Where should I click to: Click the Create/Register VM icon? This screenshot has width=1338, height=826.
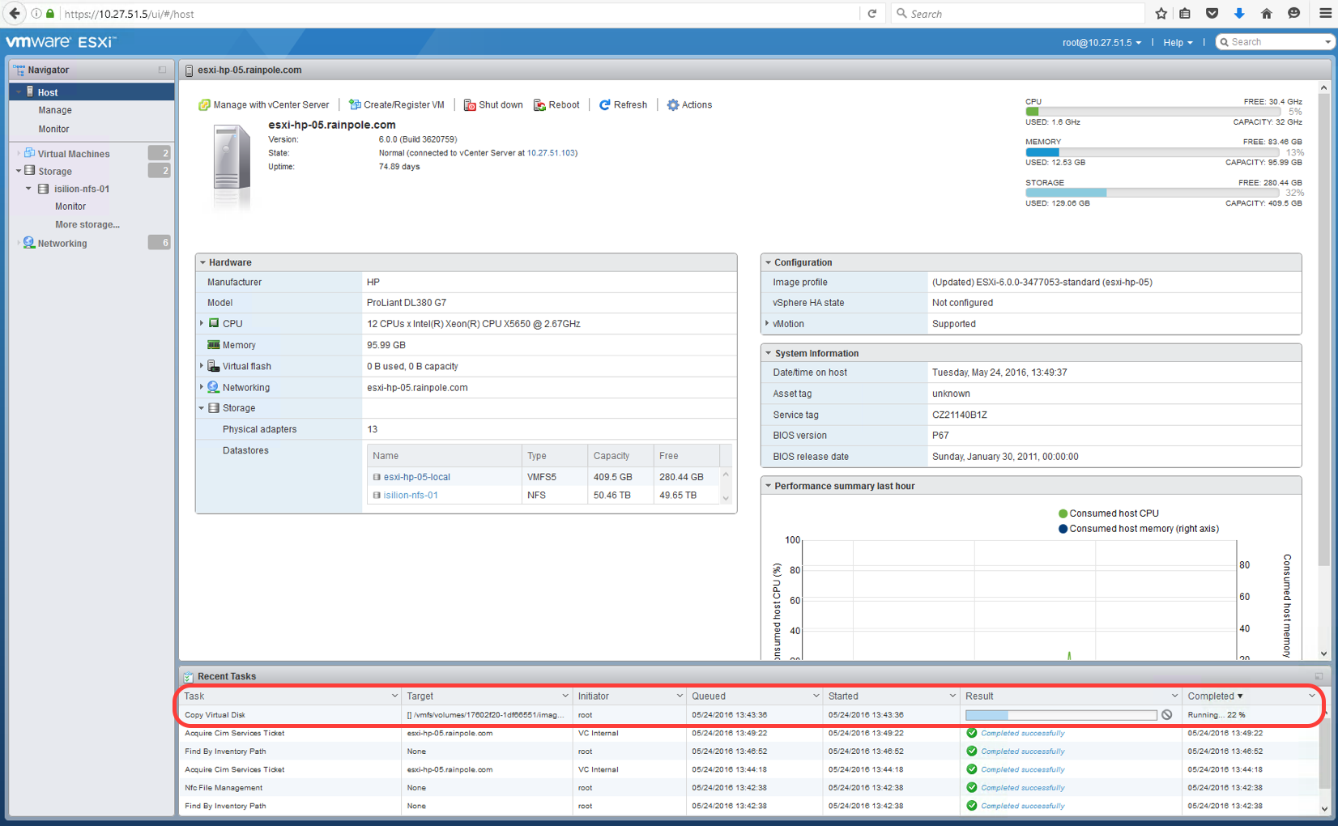click(x=354, y=105)
